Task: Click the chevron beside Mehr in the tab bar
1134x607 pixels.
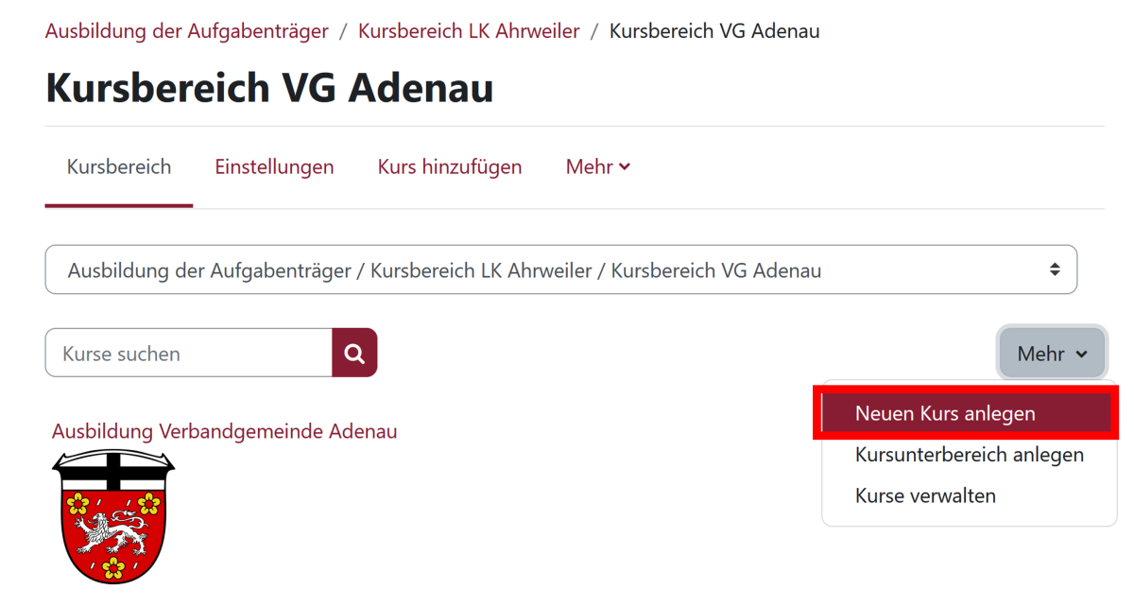Action: tap(625, 167)
